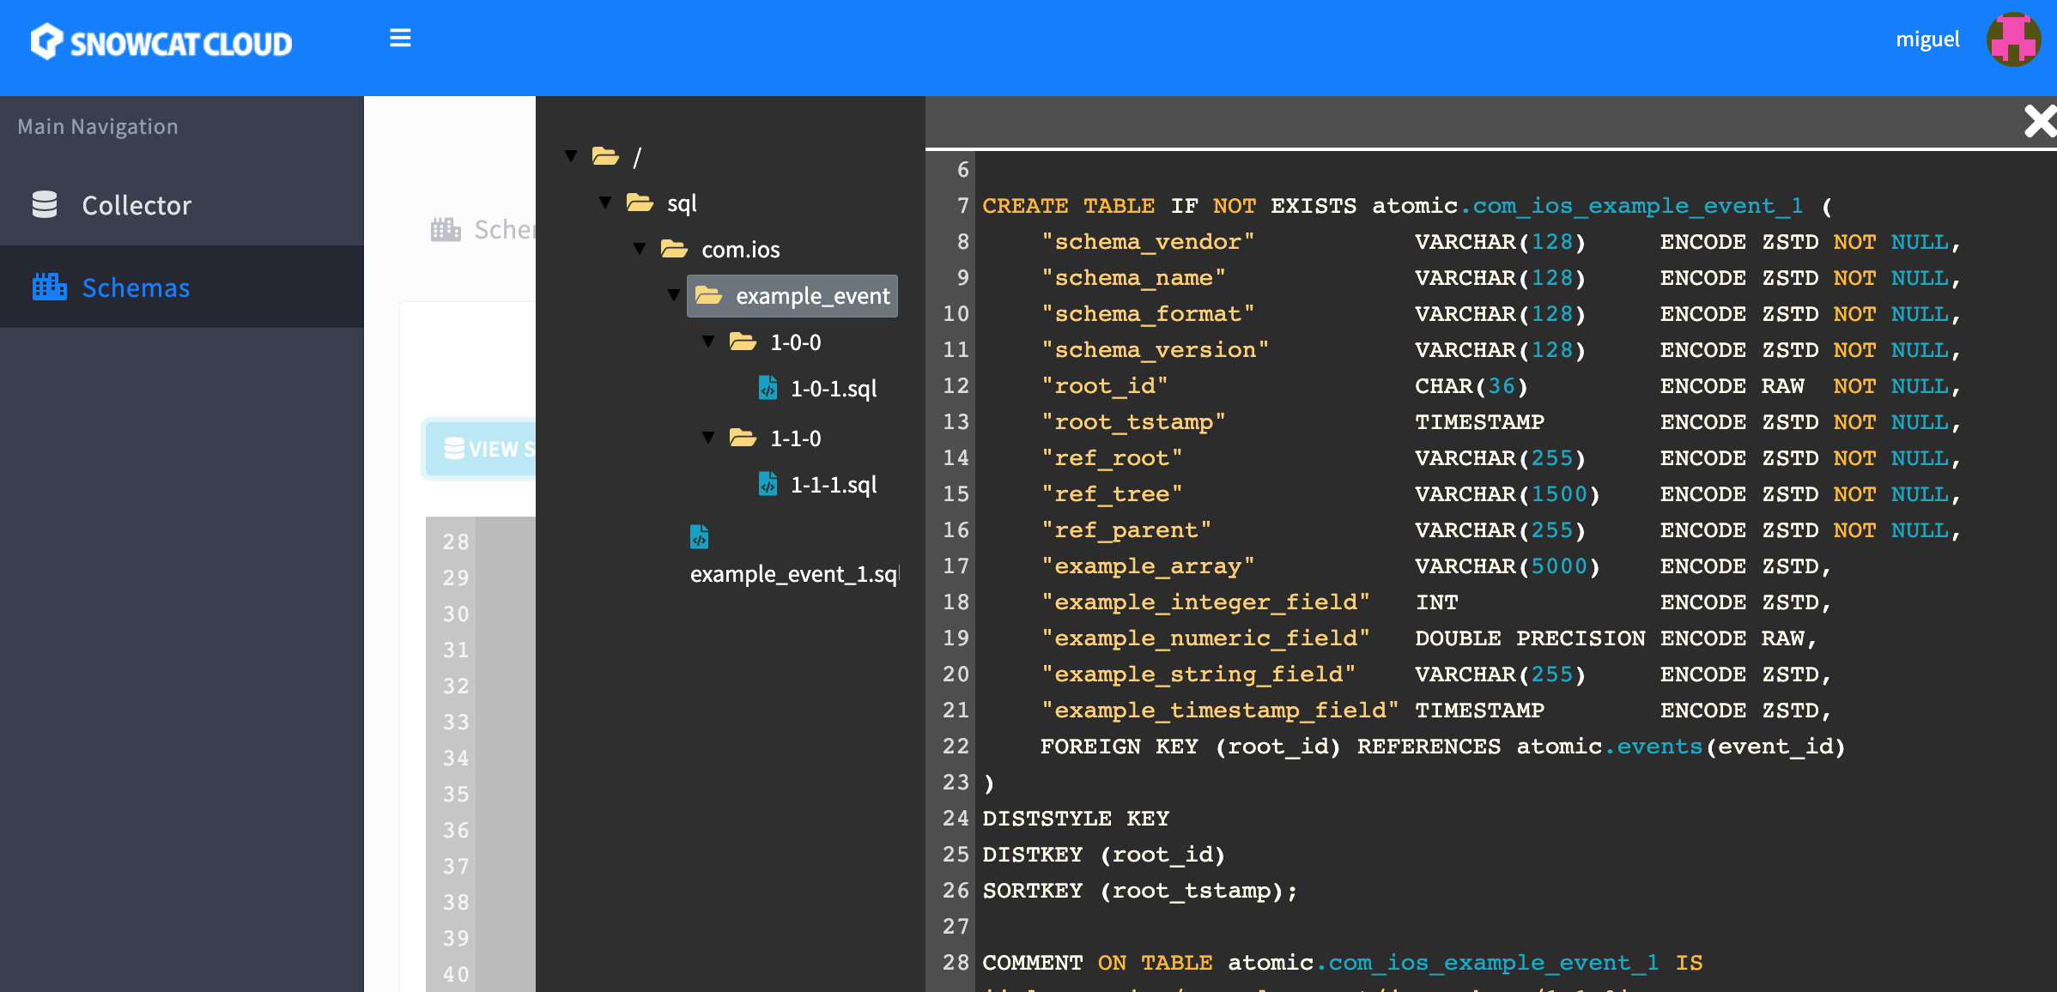Image resolution: width=2057 pixels, height=992 pixels.
Task: Select the Collector navigation icon
Action: coord(46,203)
